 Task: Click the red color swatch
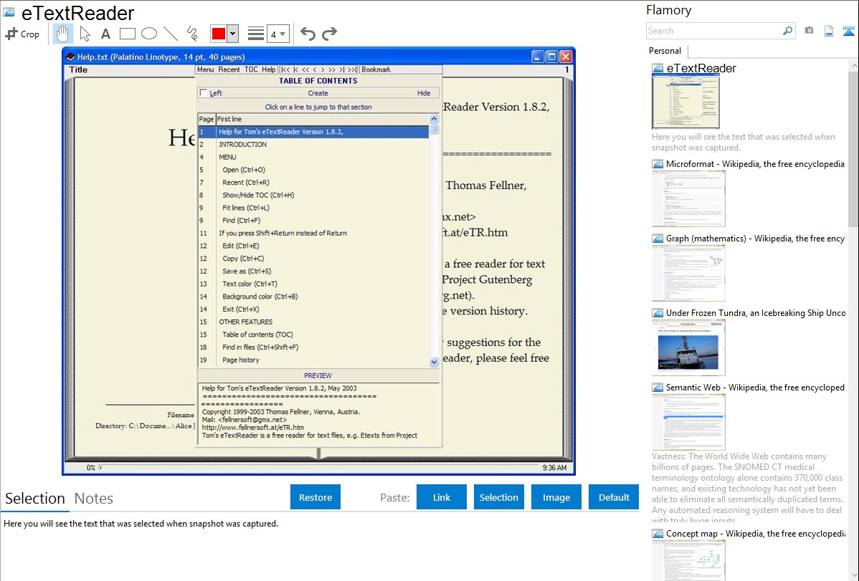[219, 34]
